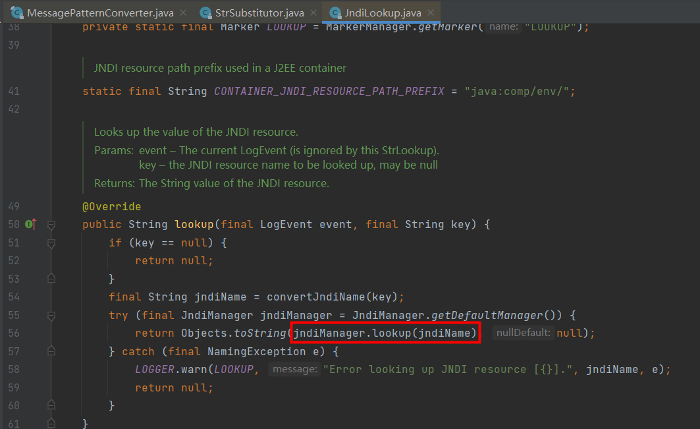
Task: Click the message: inlay hint on line 58
Action: pyautogui.click(x=295, y=369)
